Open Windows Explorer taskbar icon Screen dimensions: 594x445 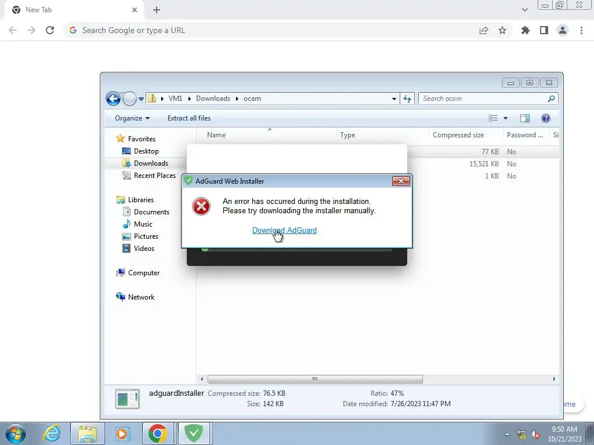click(x=88, y=433)
